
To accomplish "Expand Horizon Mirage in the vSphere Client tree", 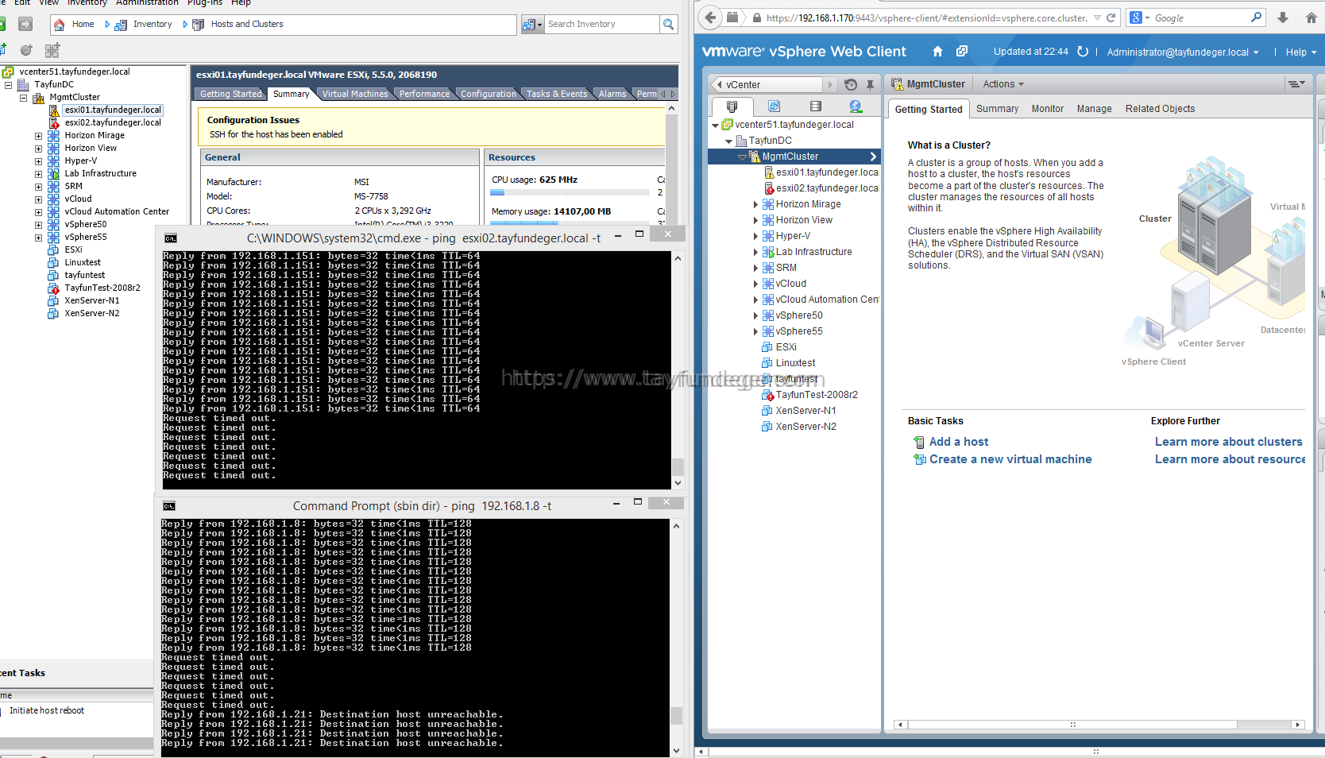I will pyautogui.click(x=38, y=136).
